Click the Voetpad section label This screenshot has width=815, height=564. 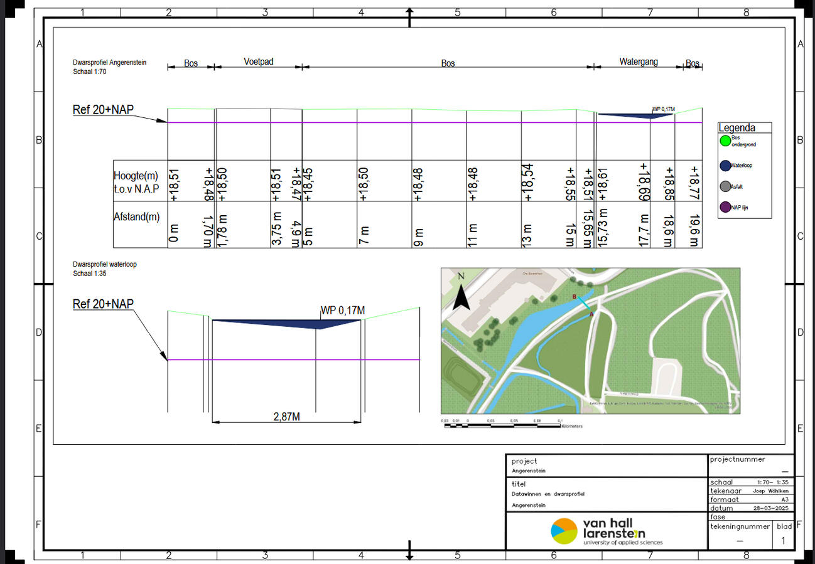tap(259, 61)
